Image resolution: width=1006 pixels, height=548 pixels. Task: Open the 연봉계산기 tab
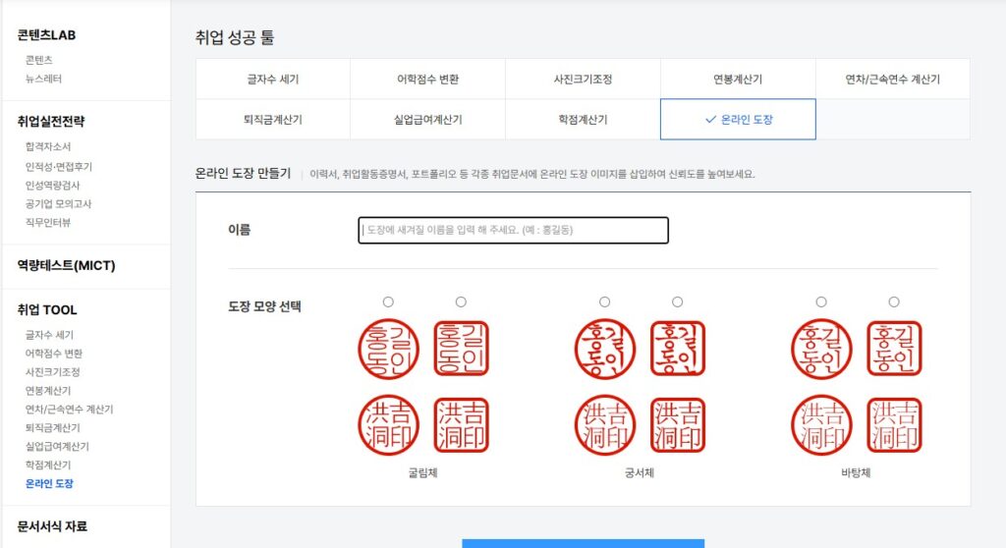click(x=738, y=79)
